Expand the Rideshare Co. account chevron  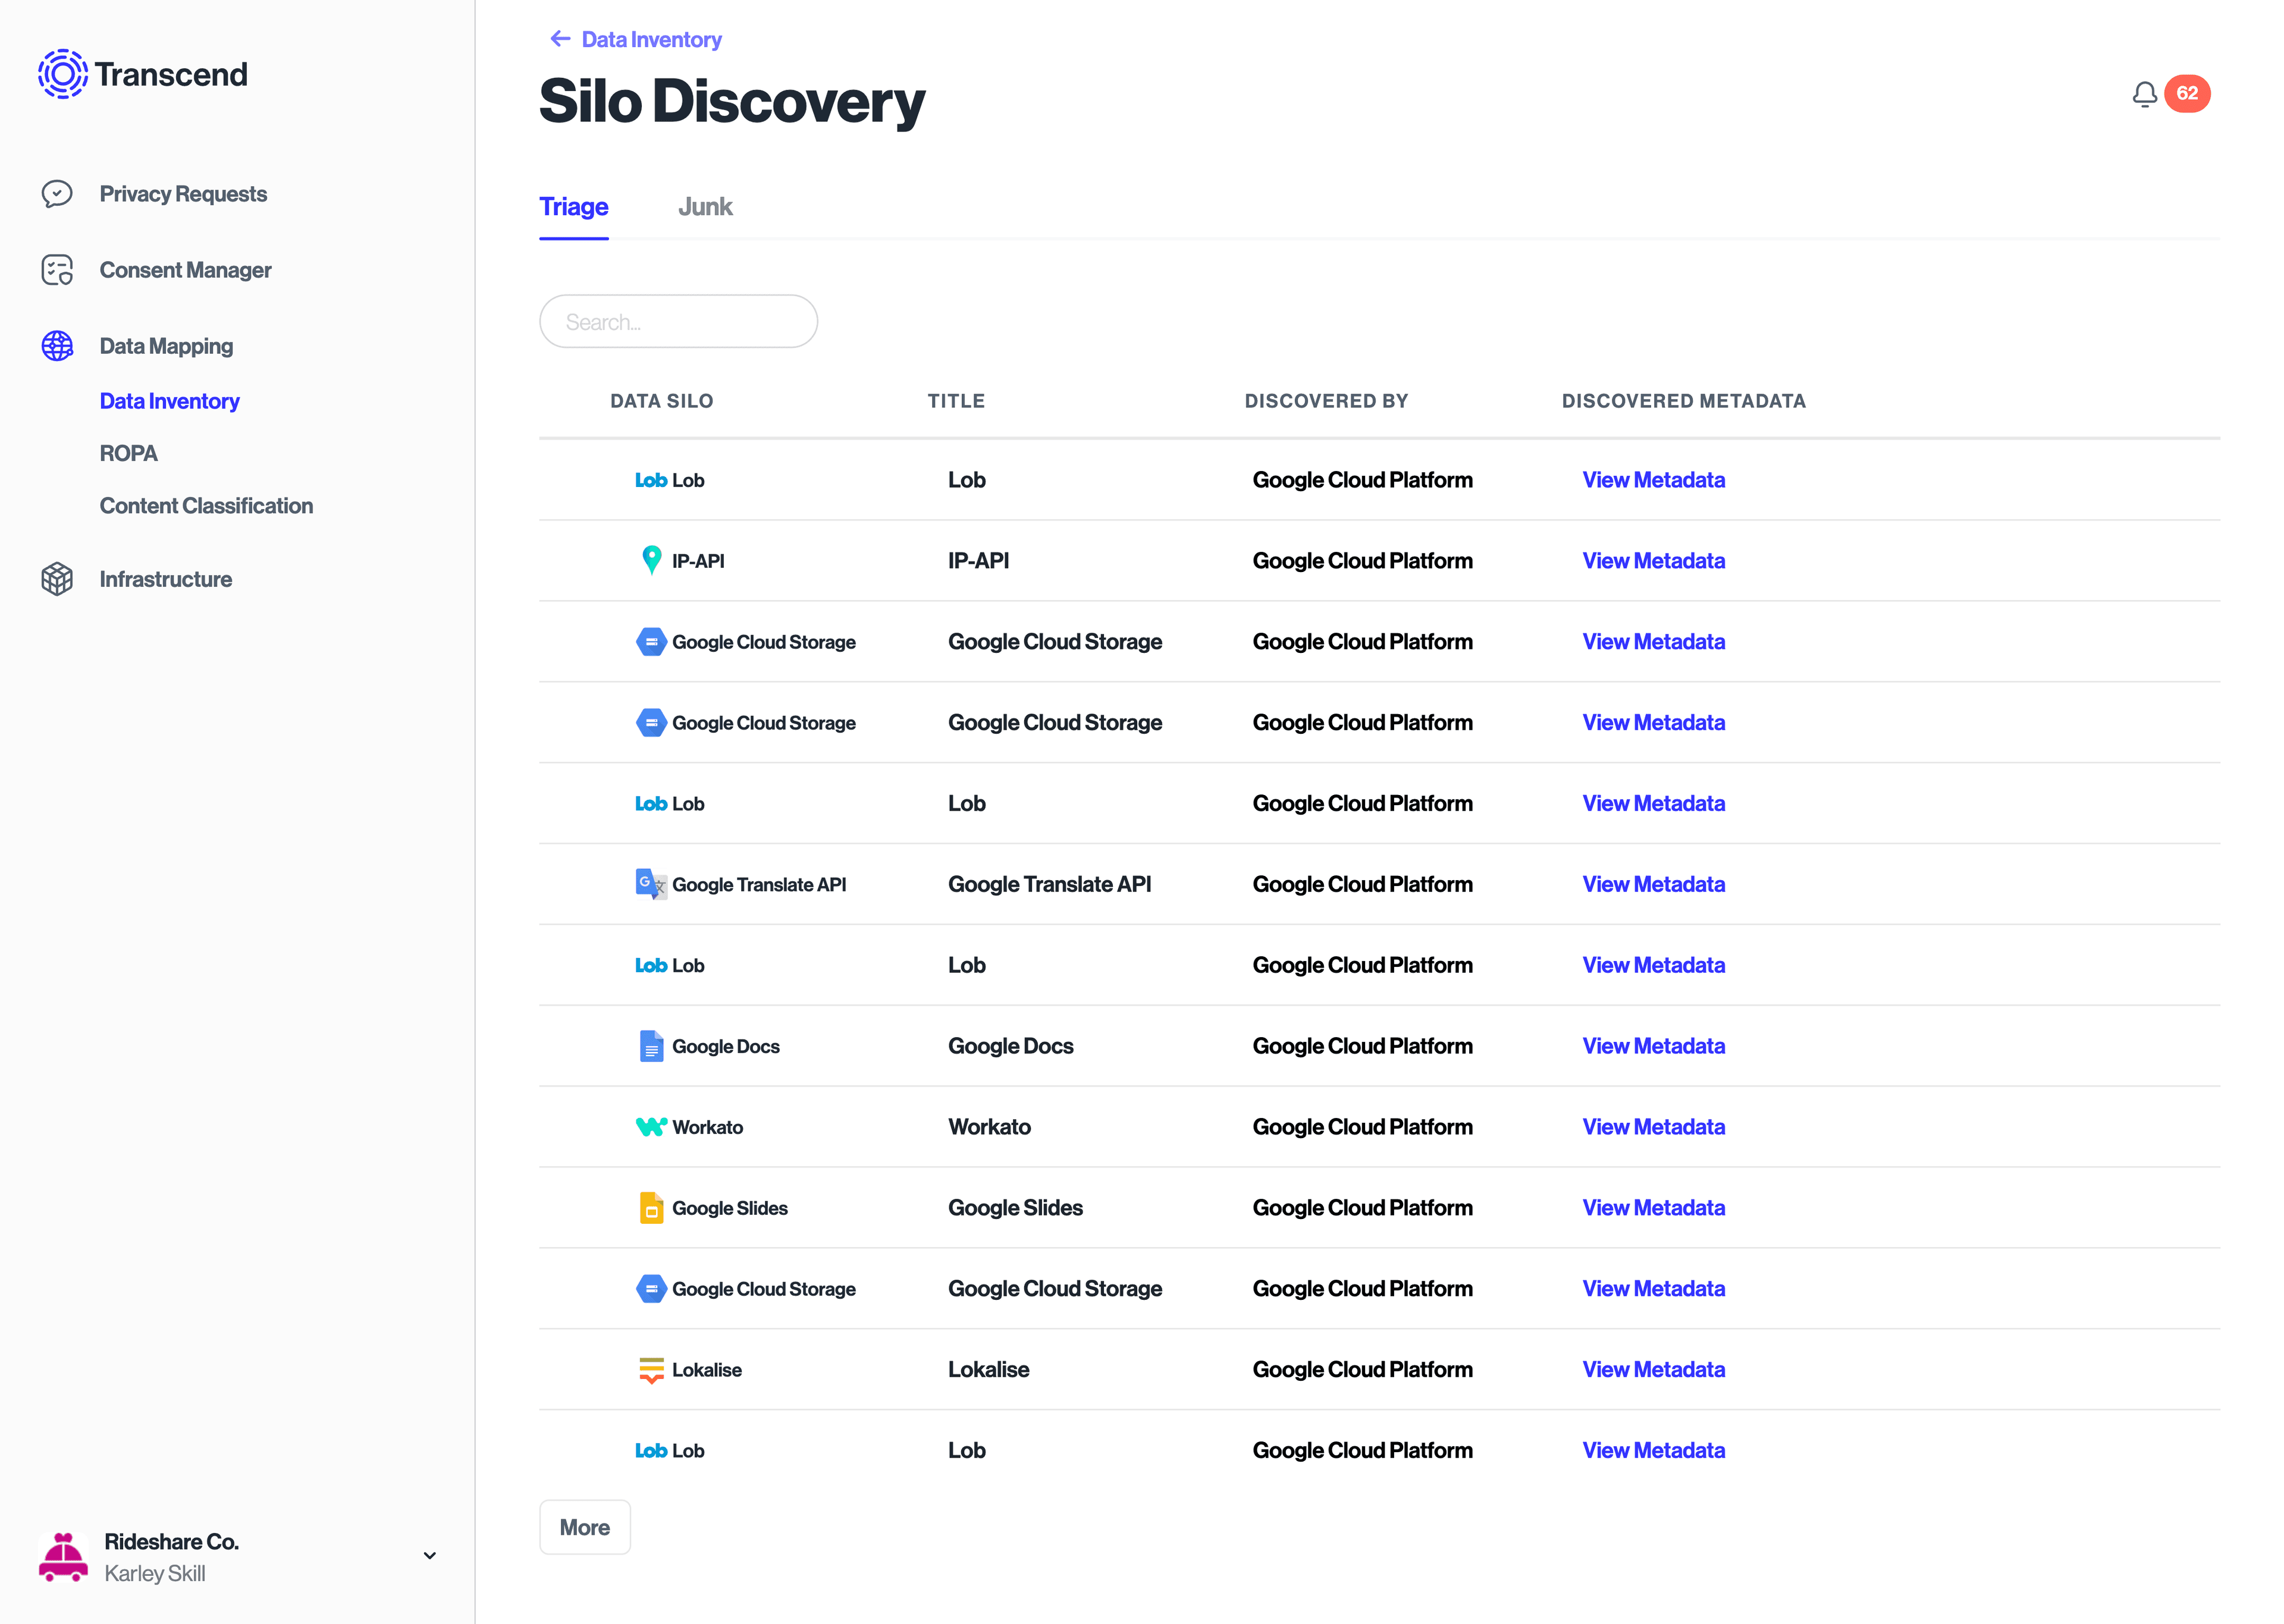click(x=429, y=1556)
